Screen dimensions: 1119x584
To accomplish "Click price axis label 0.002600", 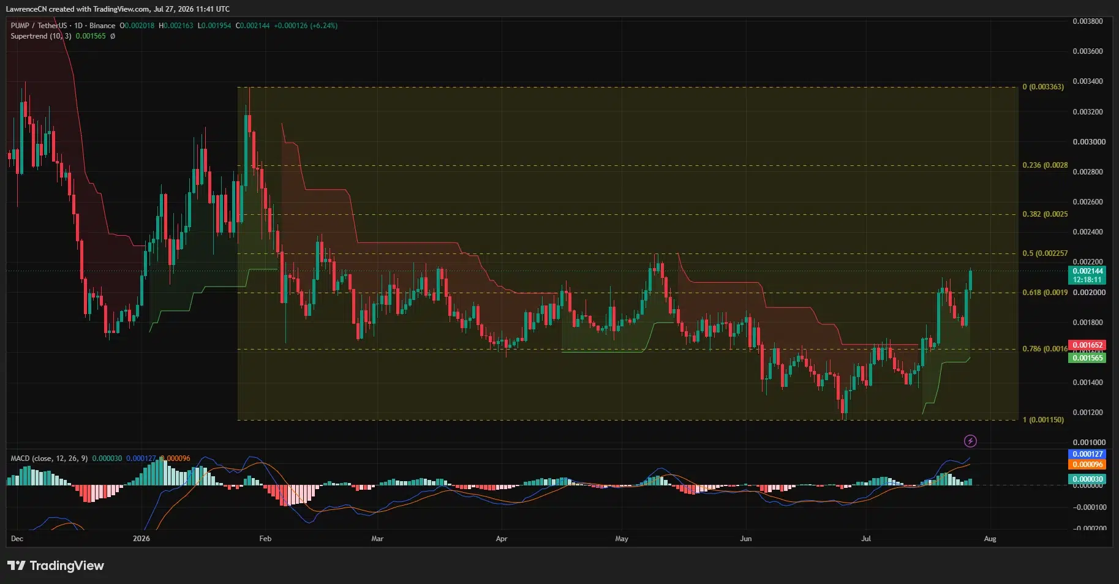I will coord(1088,202).
